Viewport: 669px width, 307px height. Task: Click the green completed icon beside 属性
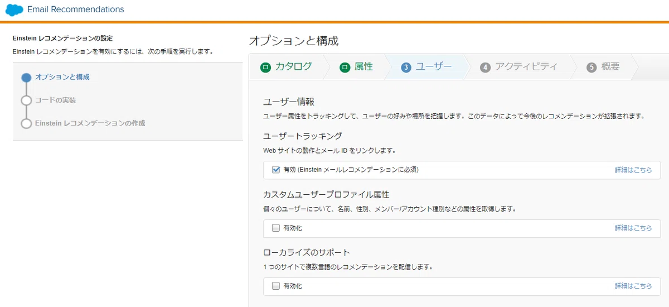coord(345,67)
